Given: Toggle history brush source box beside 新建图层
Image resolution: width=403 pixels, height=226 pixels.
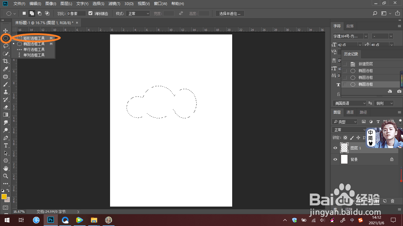Looking at the screenshot, I should pyautogui.click(x=345, y=64).
